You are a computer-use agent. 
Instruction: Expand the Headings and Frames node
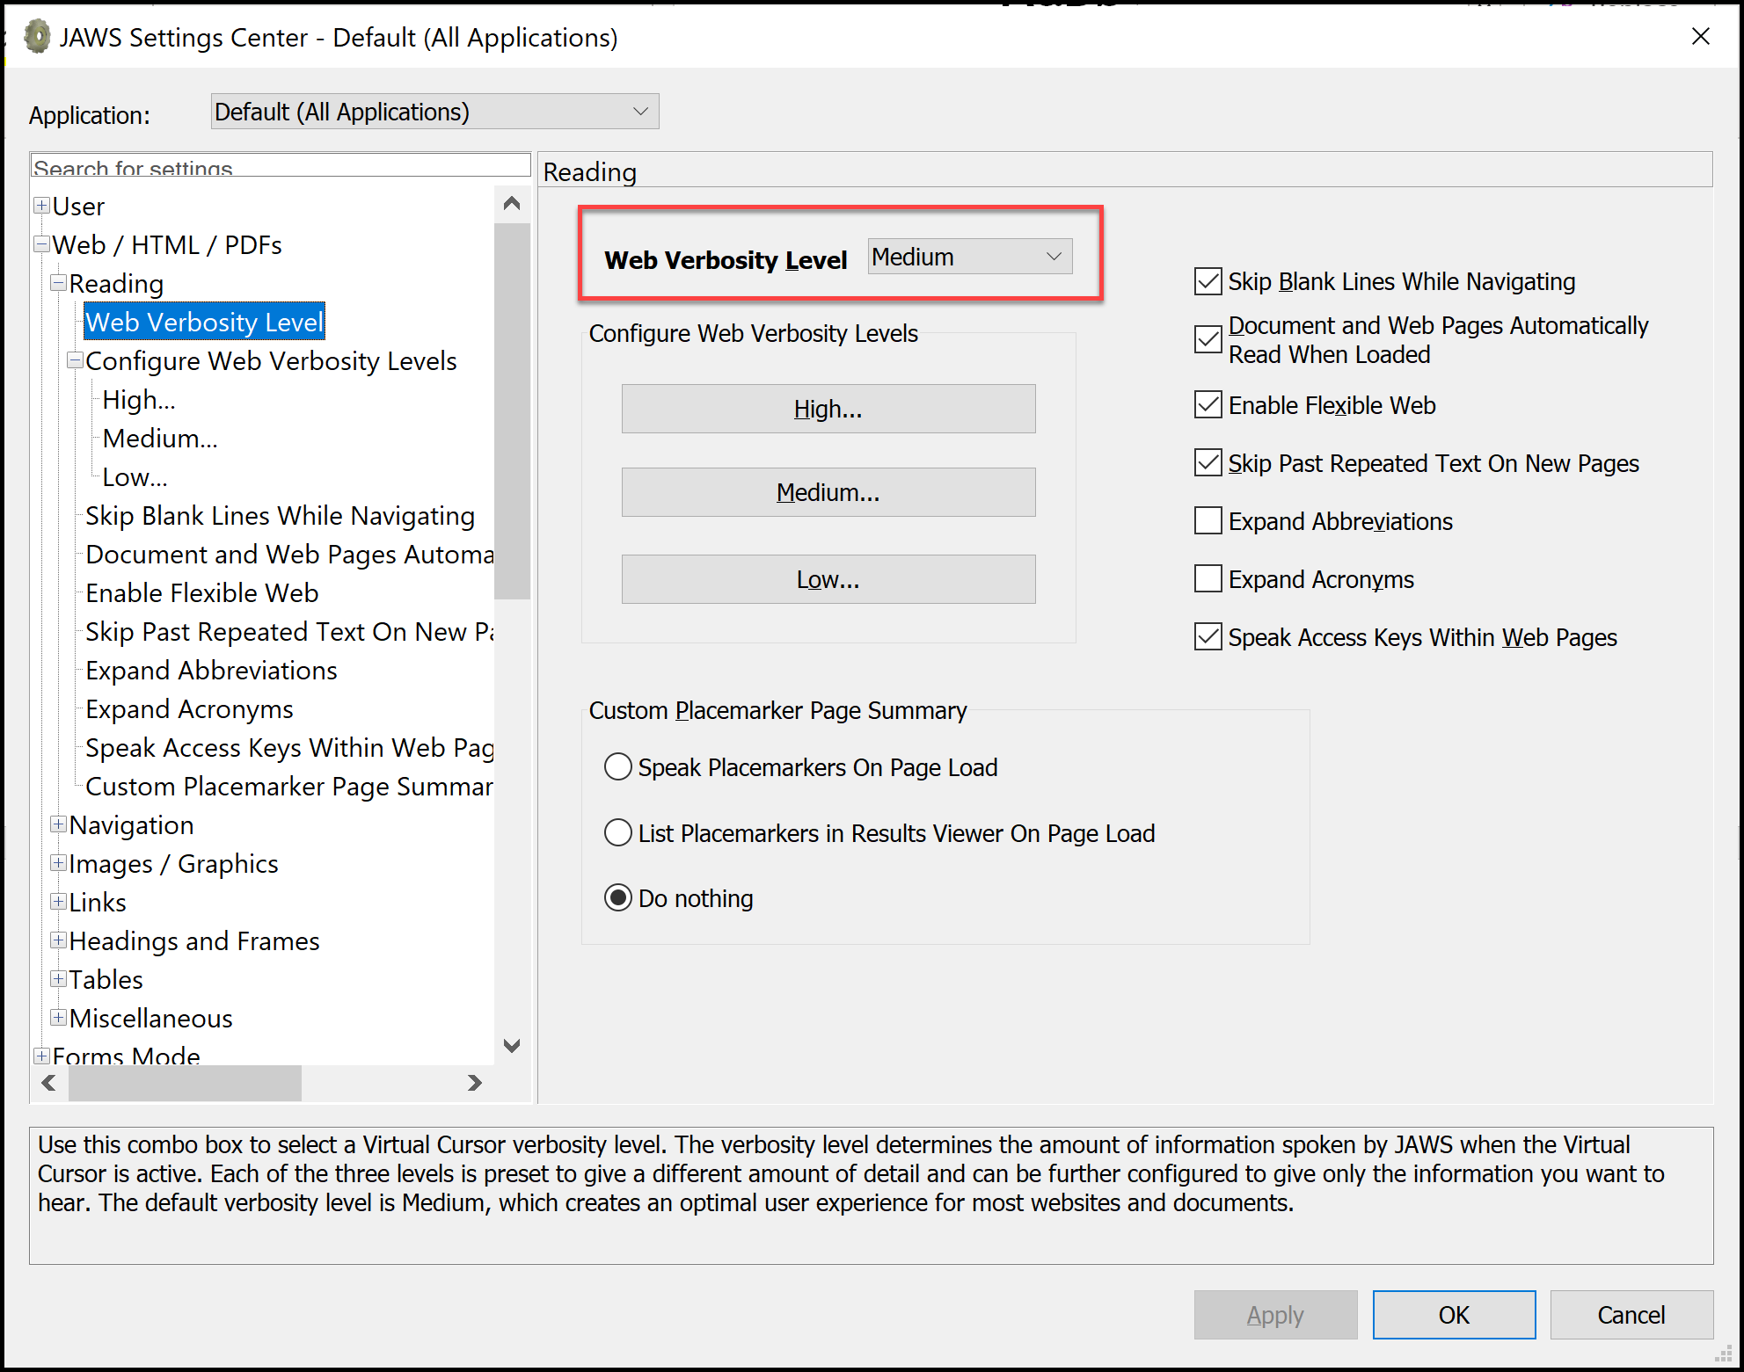tap(58, 940)
